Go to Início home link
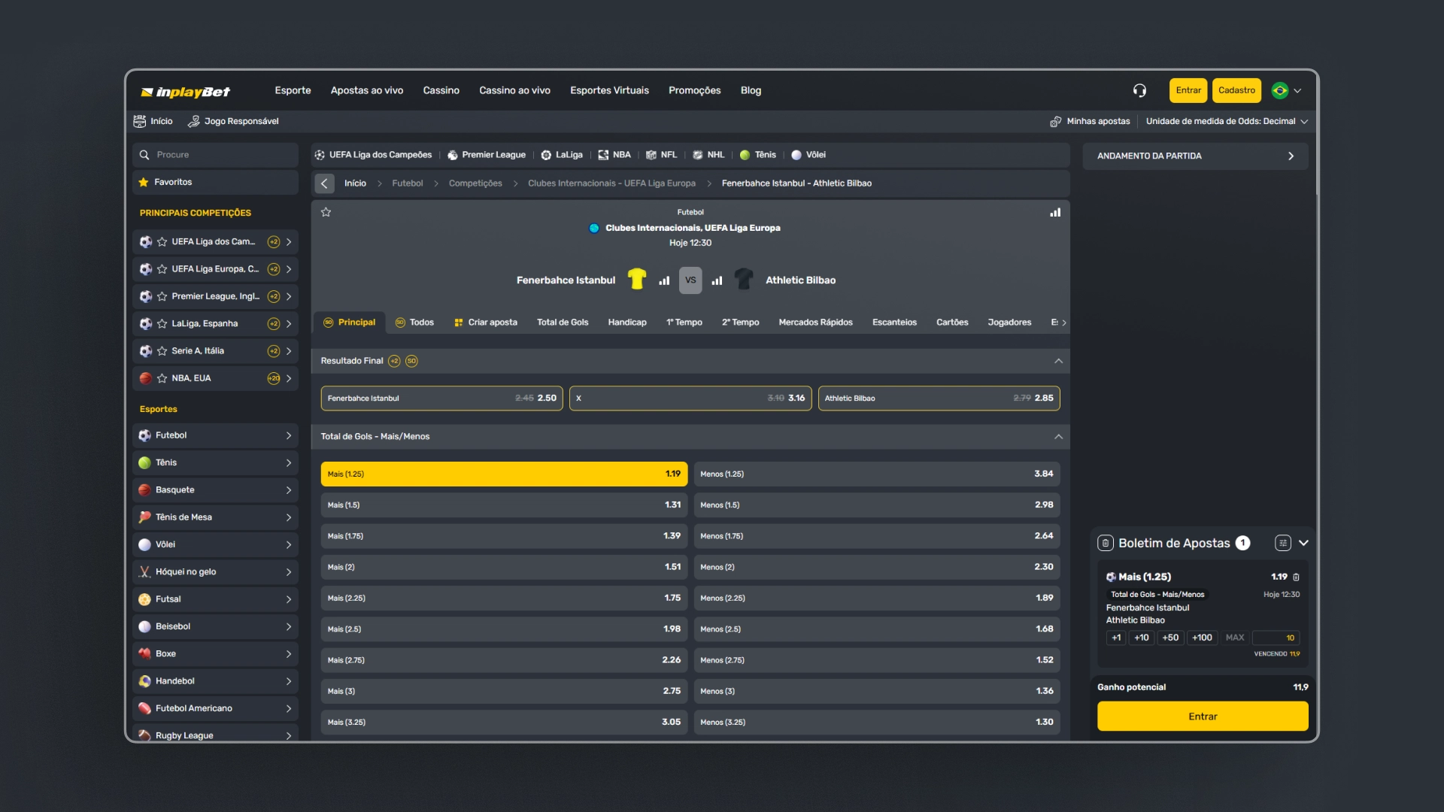This screenshot has height=812, width=1444. click(x=153, y=121)
